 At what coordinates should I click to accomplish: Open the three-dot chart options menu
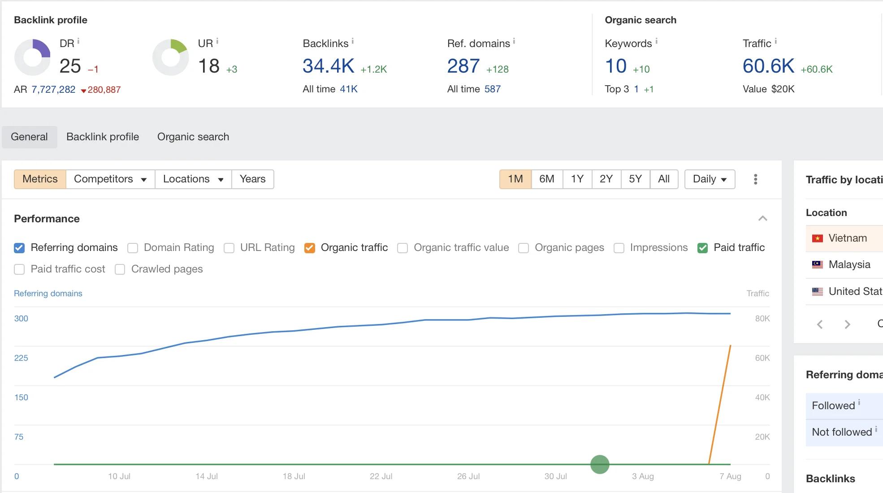(756, 179)
